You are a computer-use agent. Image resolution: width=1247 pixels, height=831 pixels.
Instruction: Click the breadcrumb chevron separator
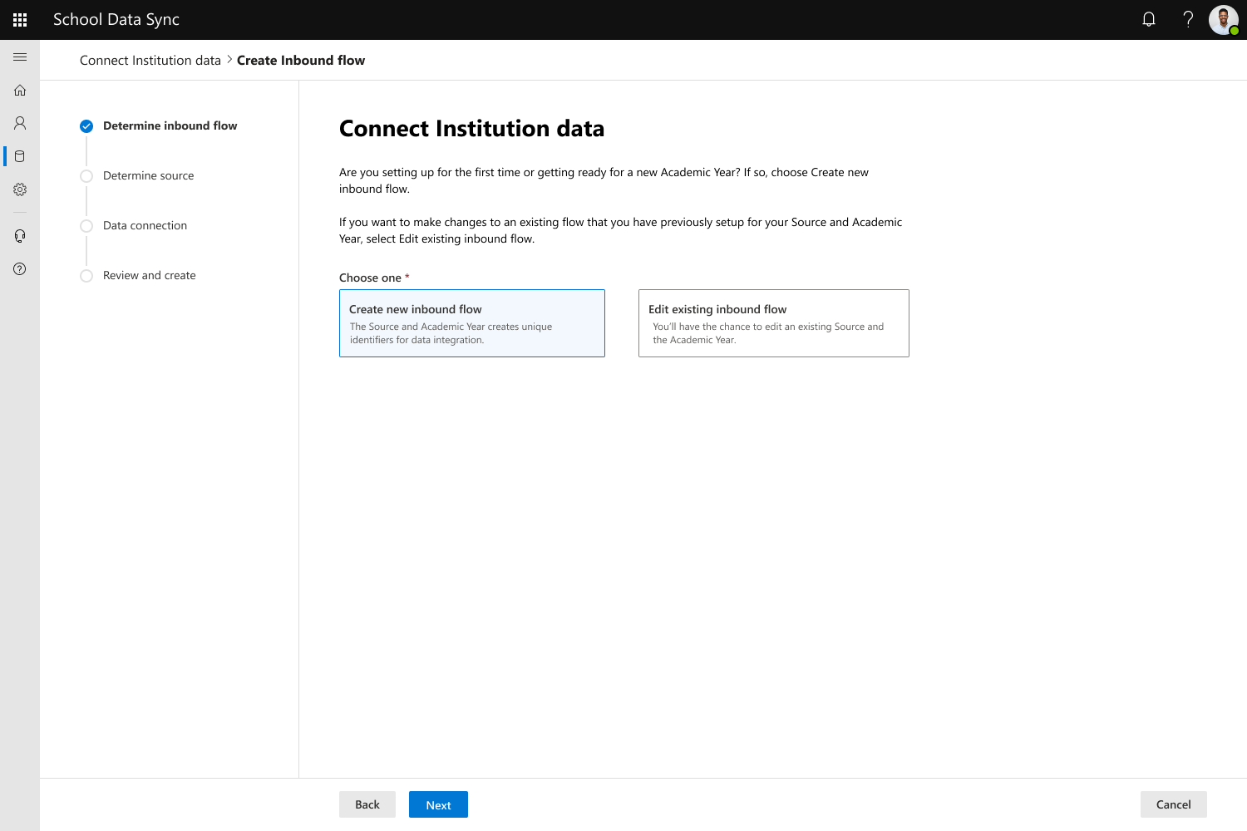[x=229, y=60]
